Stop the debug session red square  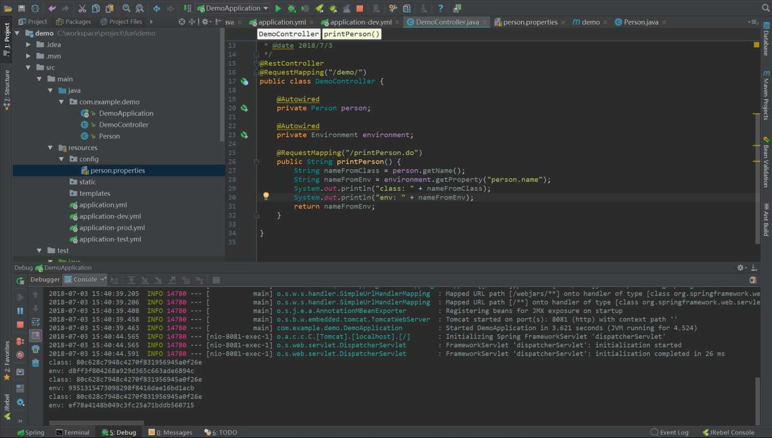point(20,325)
